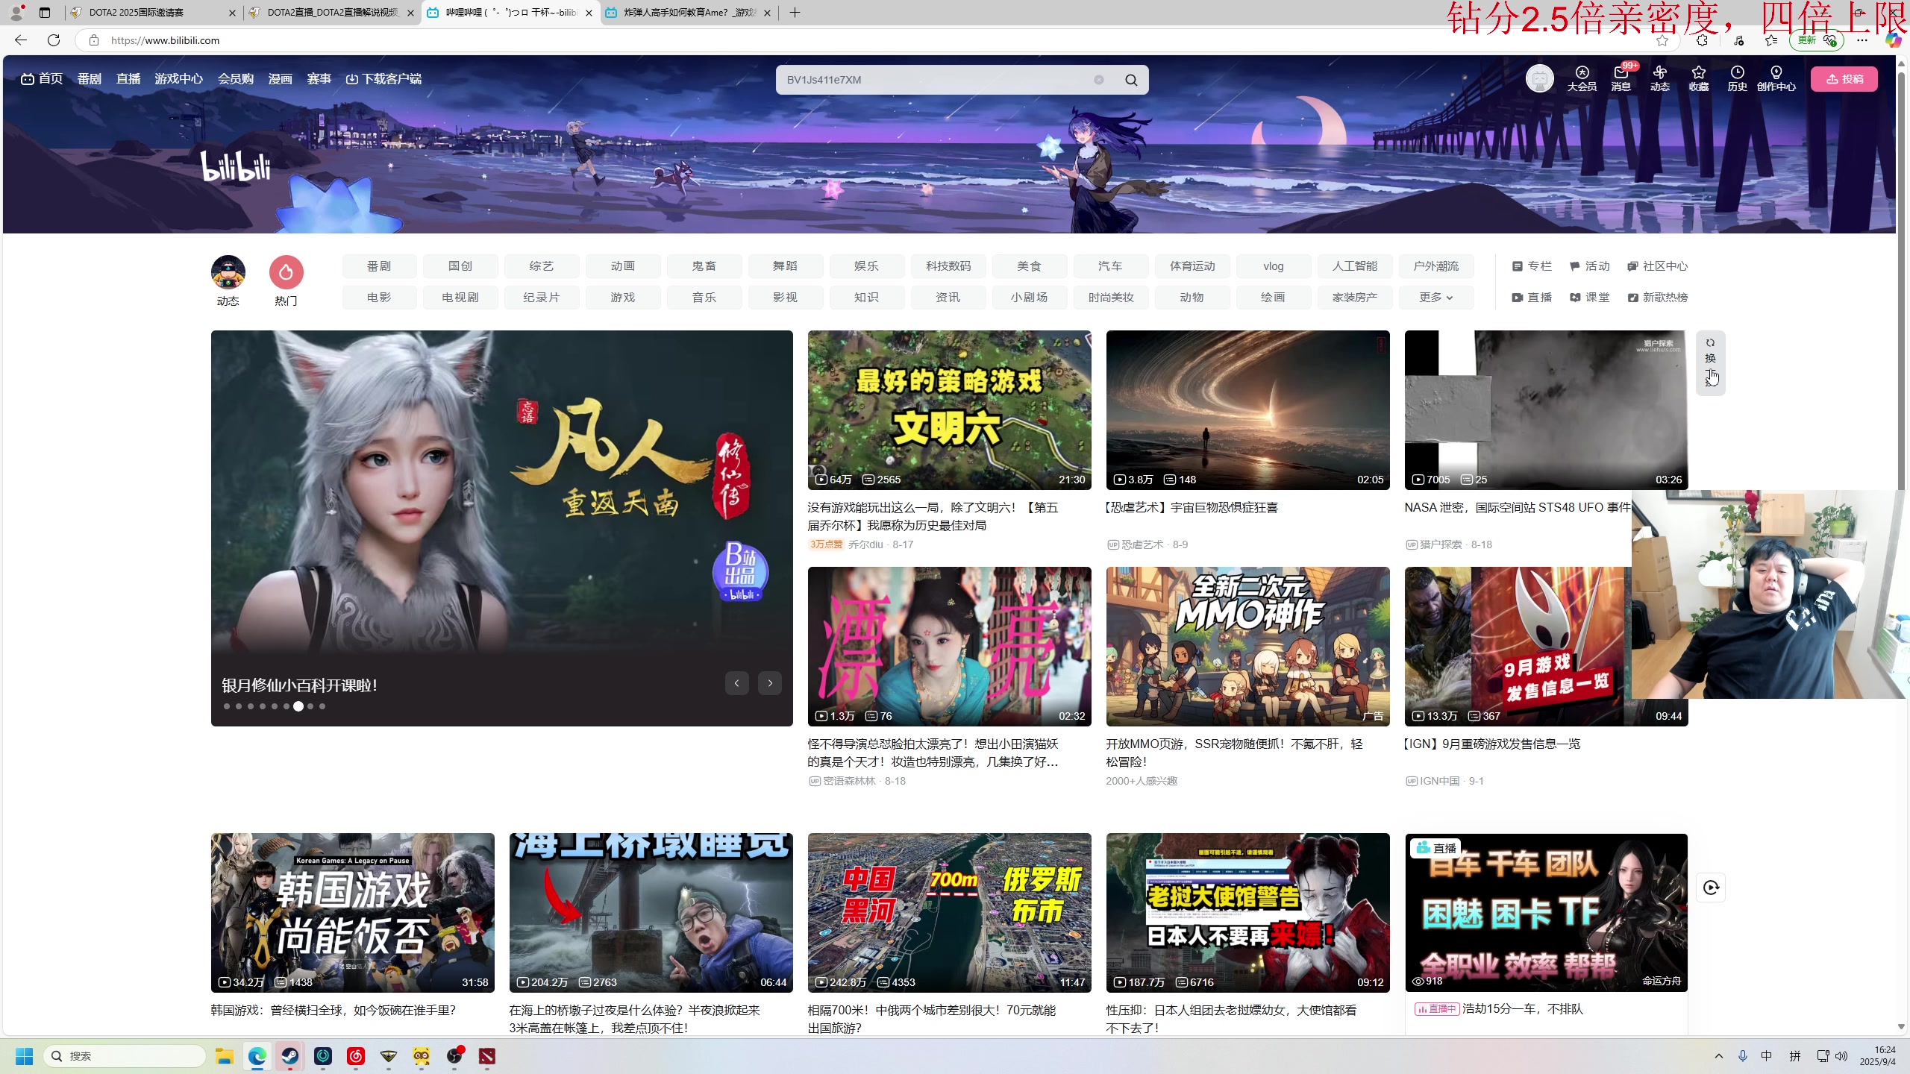Open the 动态 feed icon in header
Image resolution: width=1910 pixels, height=1074 pixels.
click(x=1659, y=78)
